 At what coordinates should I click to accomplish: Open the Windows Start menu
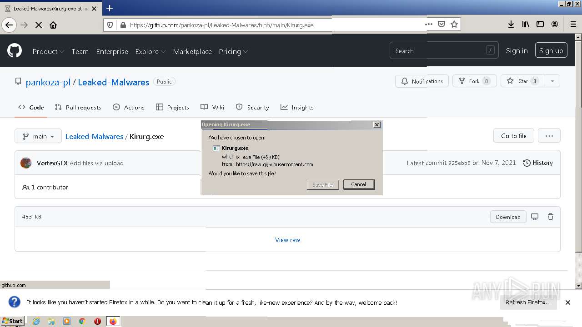click(x=12, y=321)
